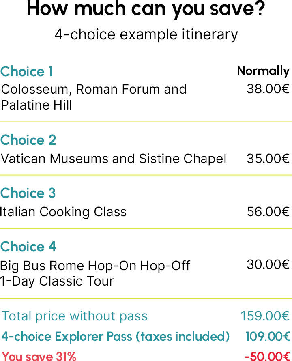Click the 'Normally' column header
292x361 pixels.
click(x=263, y=71)
